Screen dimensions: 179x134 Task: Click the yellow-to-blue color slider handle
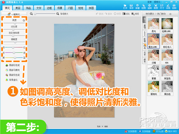pyautogui.click(x=15, y=58)
